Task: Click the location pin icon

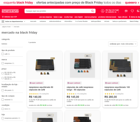Action: click(x=3, y=17)
